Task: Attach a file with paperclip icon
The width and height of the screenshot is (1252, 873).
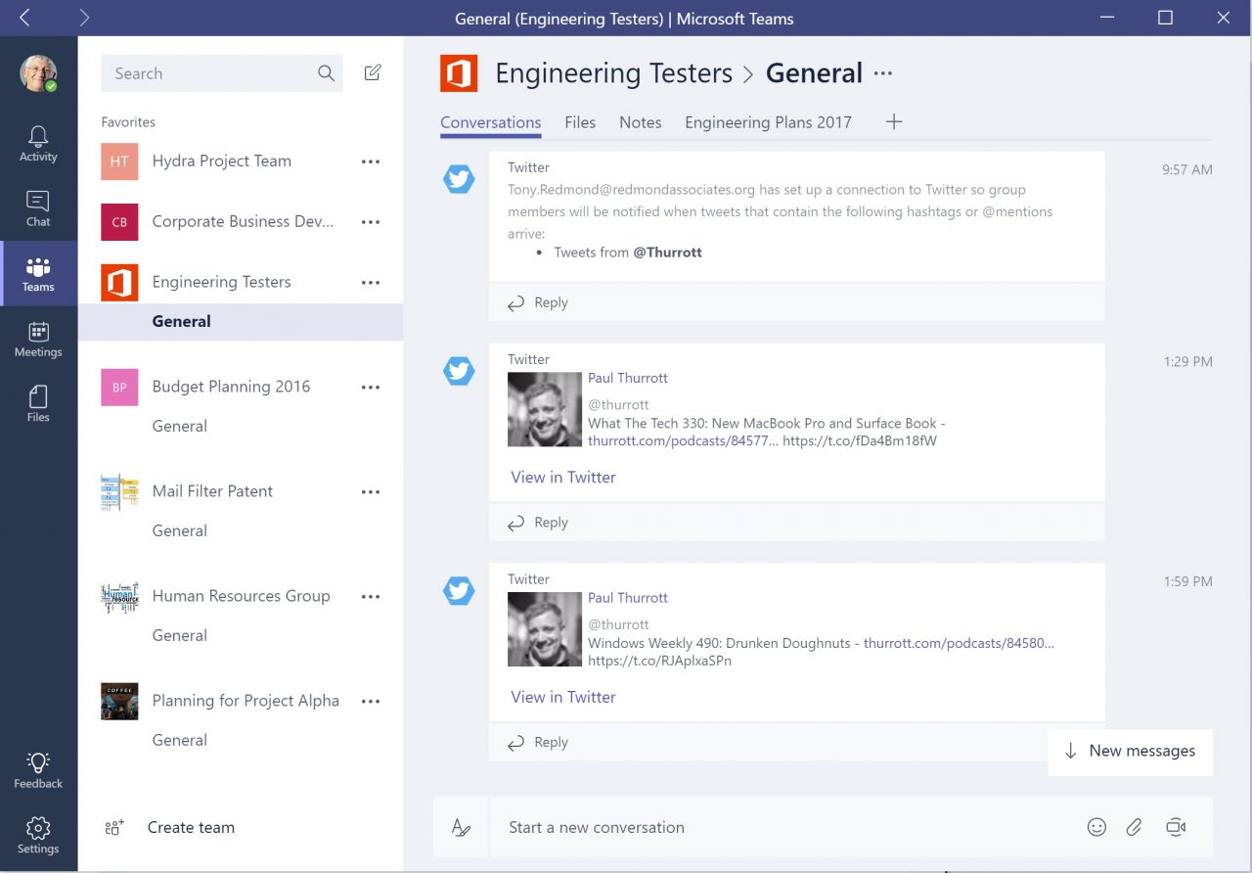Action: pos(1134,827)
